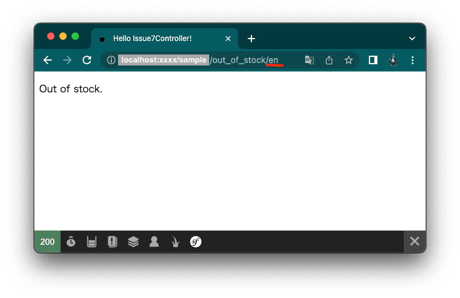View site information icon in address bar

pyautogui.click(x=111, y=60)
